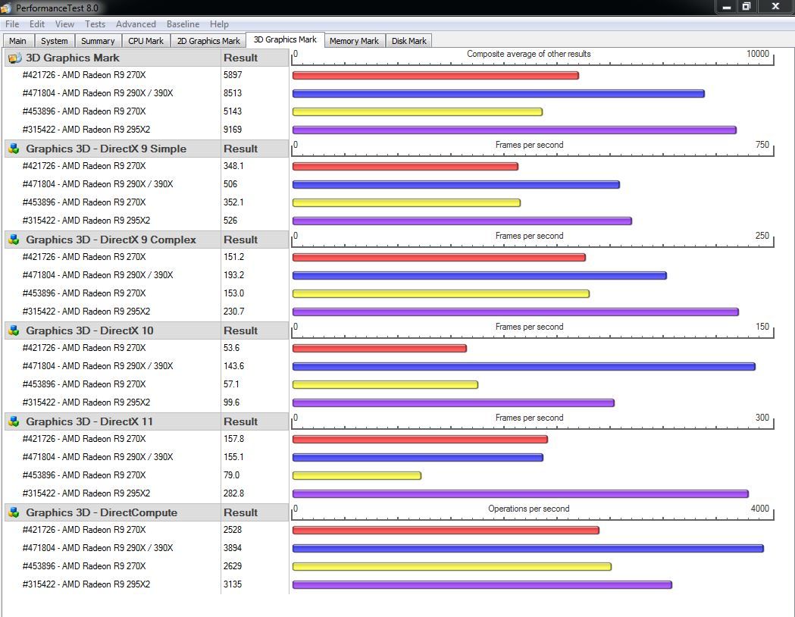Open the Tests menu
Screen dimensions: 795x617
pyautogui.click(x=95, y=23)
